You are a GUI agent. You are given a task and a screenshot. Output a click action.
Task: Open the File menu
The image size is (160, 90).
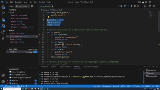(x=7, y=2)
